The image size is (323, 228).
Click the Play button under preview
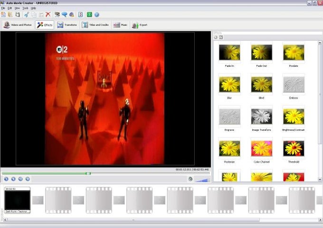[x=6, y=179]
